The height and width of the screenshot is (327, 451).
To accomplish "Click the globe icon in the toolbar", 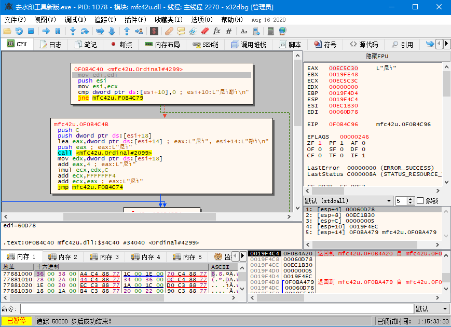I will pos(282,31).
